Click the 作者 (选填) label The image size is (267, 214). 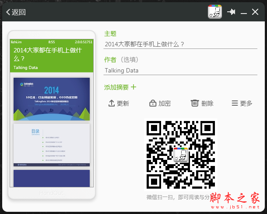(121, 59)
